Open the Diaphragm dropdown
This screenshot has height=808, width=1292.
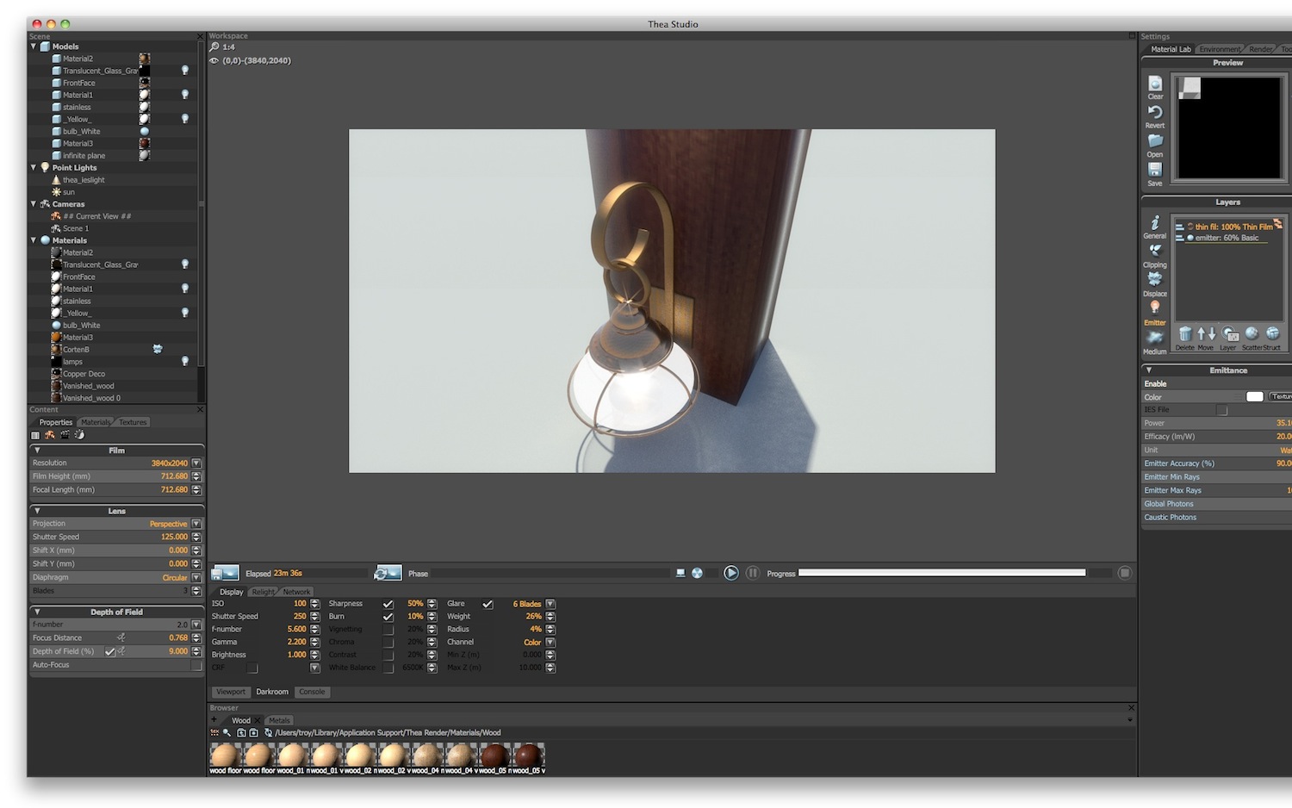coord(196,578)
